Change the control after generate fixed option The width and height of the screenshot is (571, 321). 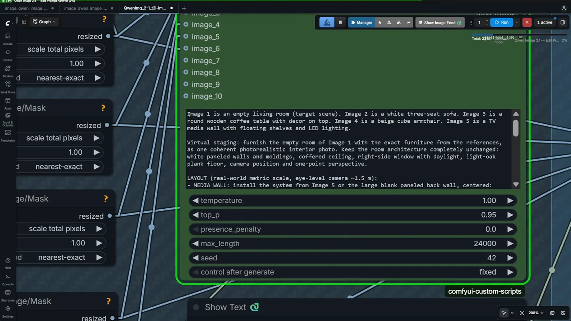tap(353, 272)
